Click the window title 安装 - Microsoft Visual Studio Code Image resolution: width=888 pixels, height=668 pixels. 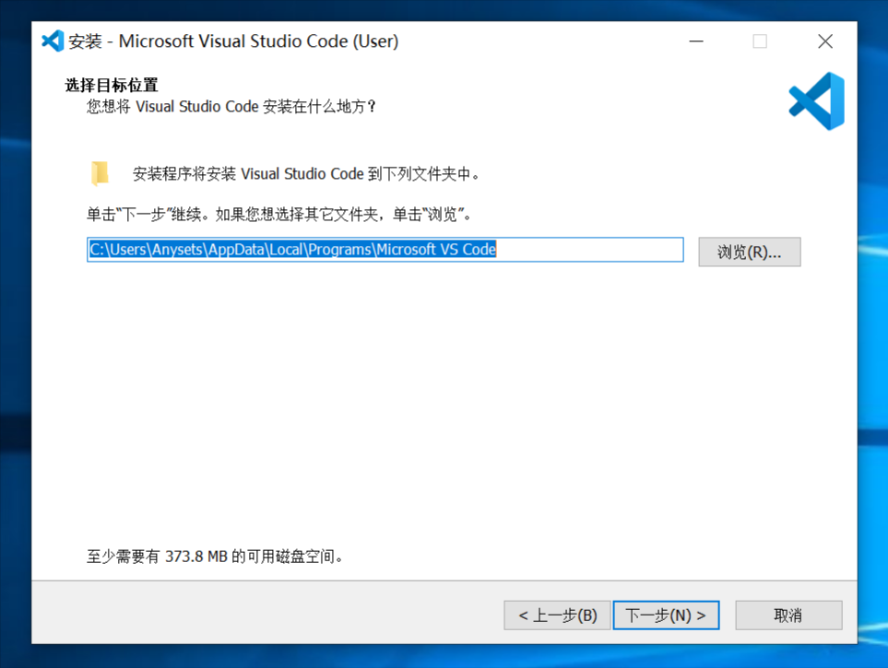click(233, 41)
